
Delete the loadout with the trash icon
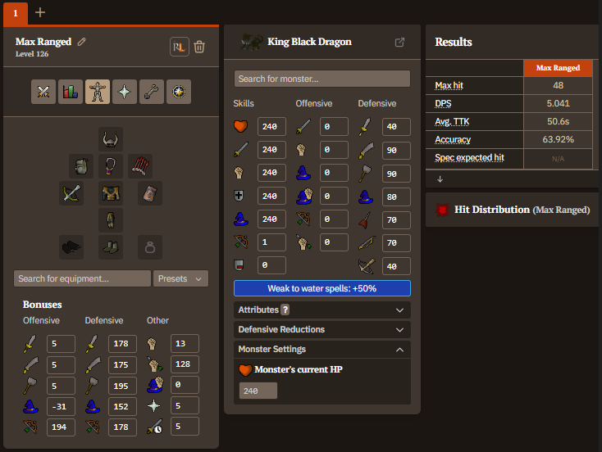199,47
